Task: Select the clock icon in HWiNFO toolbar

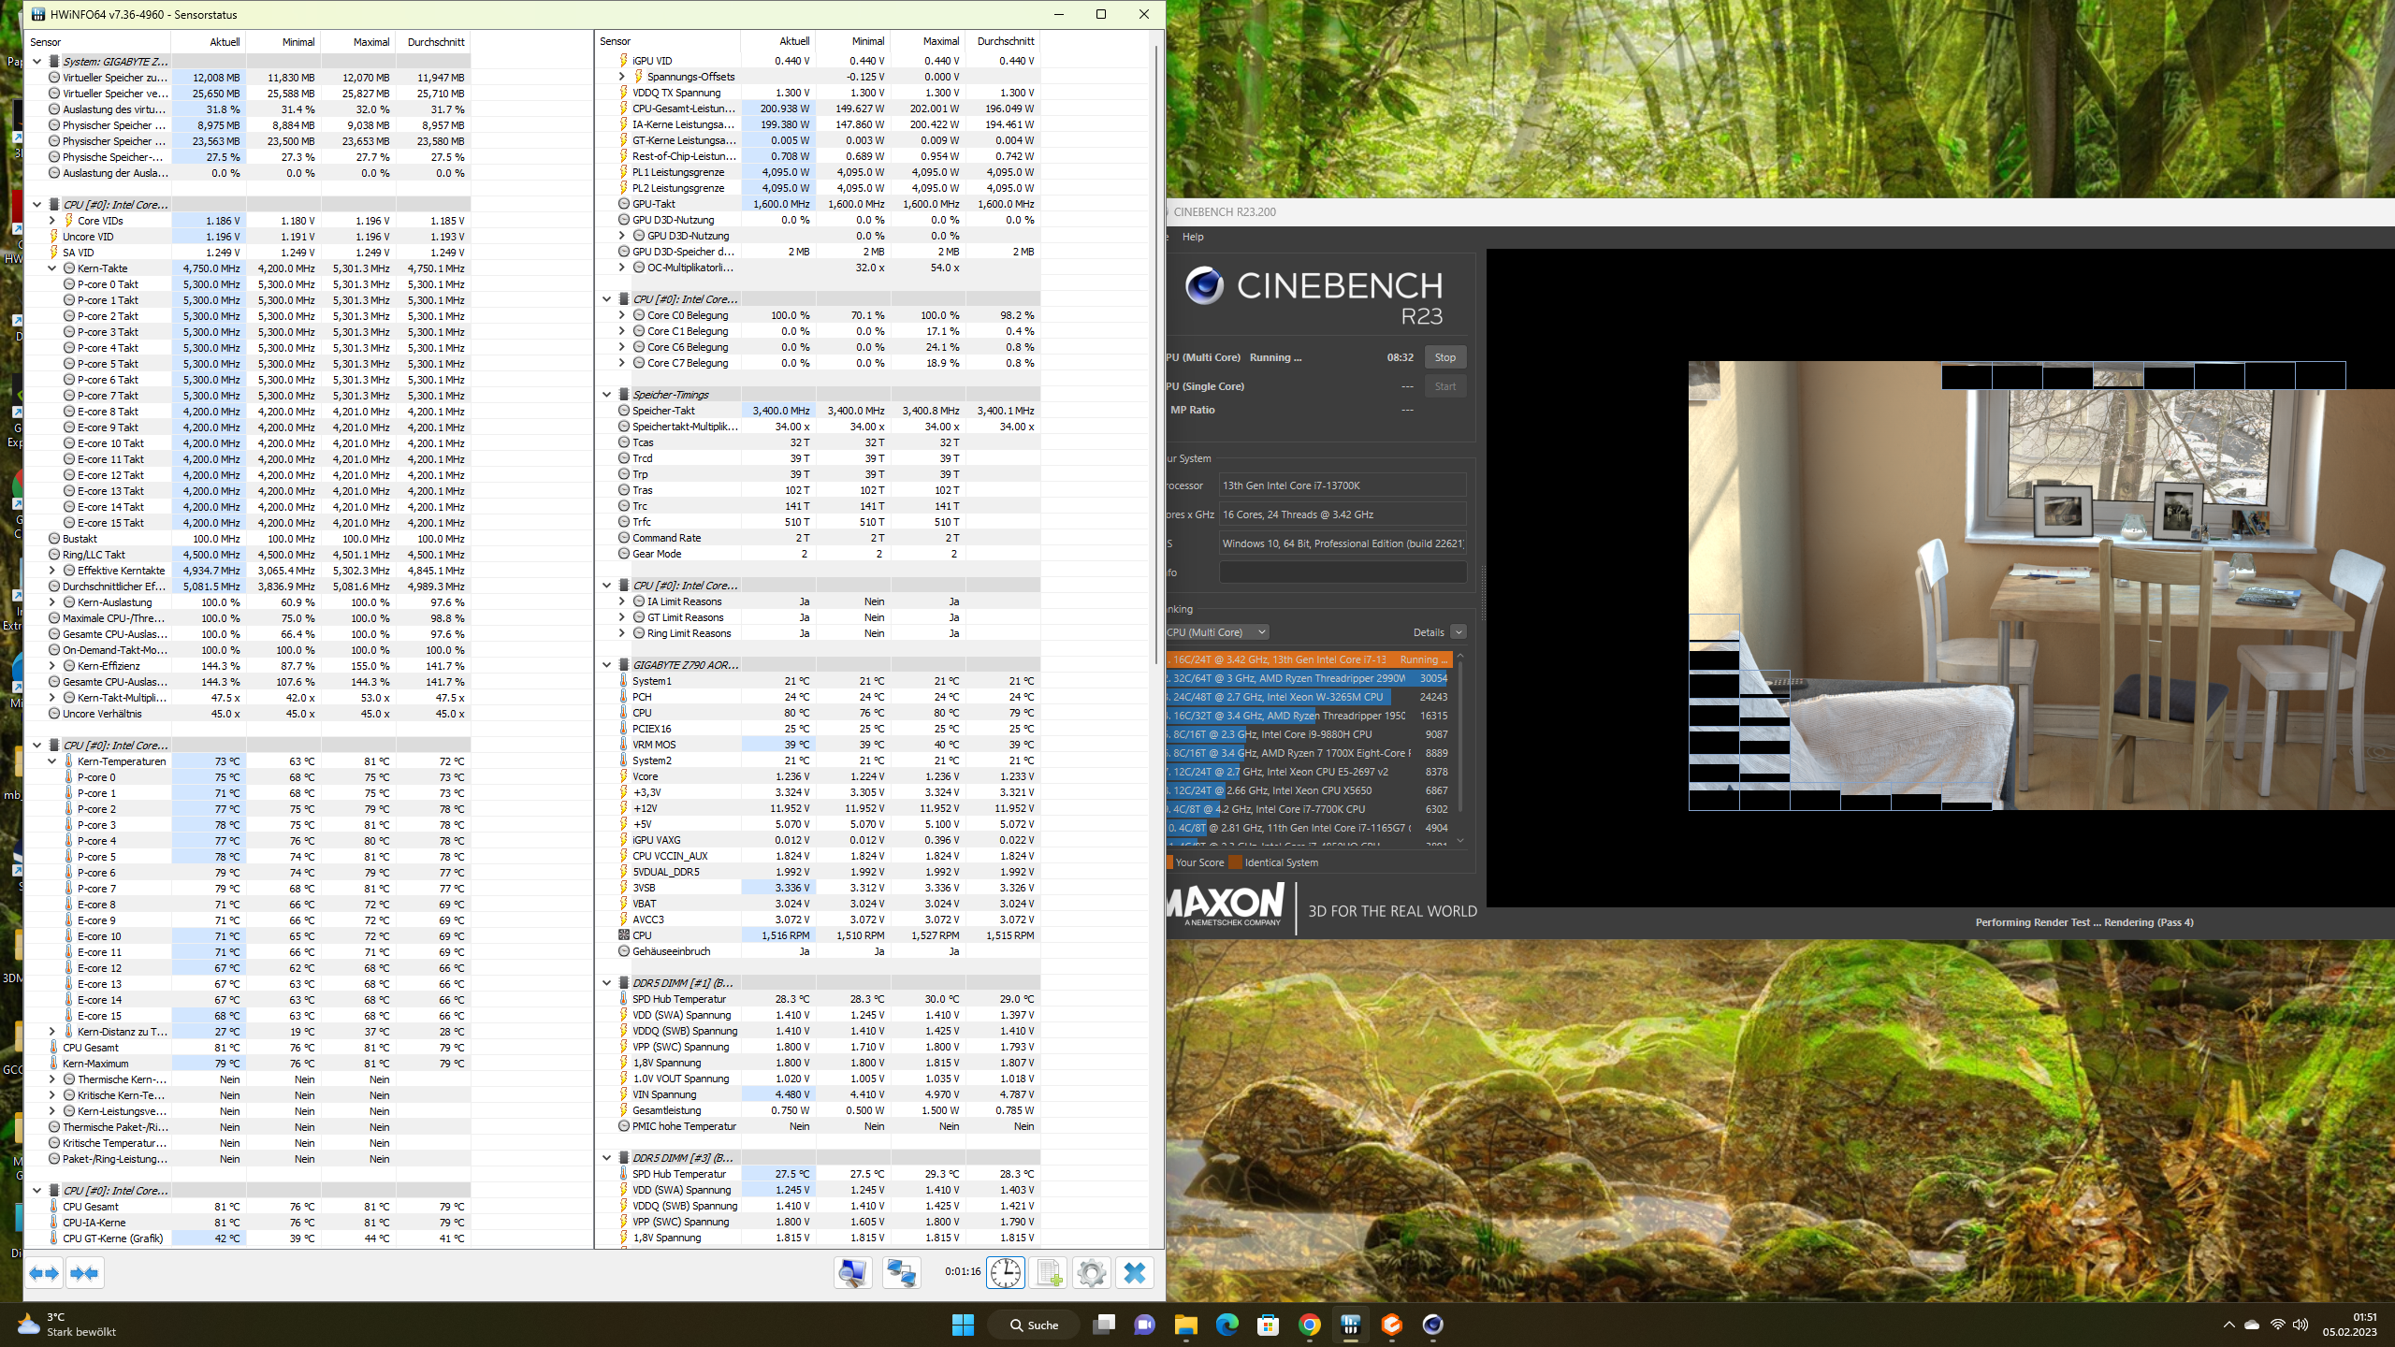Action: click(1006, 1272)
